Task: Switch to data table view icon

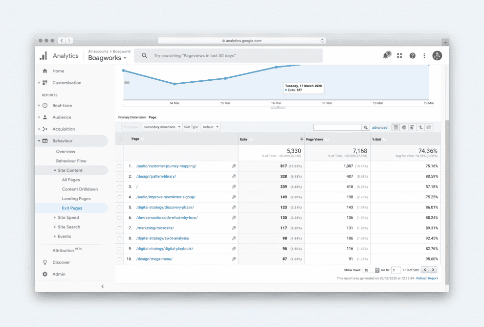Action: (x=396, y=127)
